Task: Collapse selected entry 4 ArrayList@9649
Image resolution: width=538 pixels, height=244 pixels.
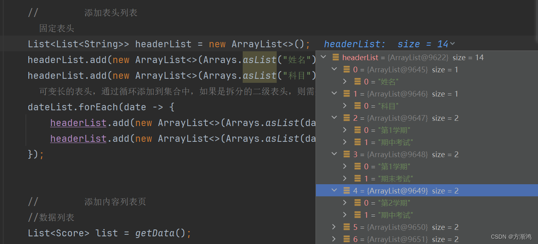Action: (x=334, y=191)
